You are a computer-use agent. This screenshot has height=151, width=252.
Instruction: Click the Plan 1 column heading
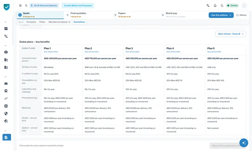(47, 48)
